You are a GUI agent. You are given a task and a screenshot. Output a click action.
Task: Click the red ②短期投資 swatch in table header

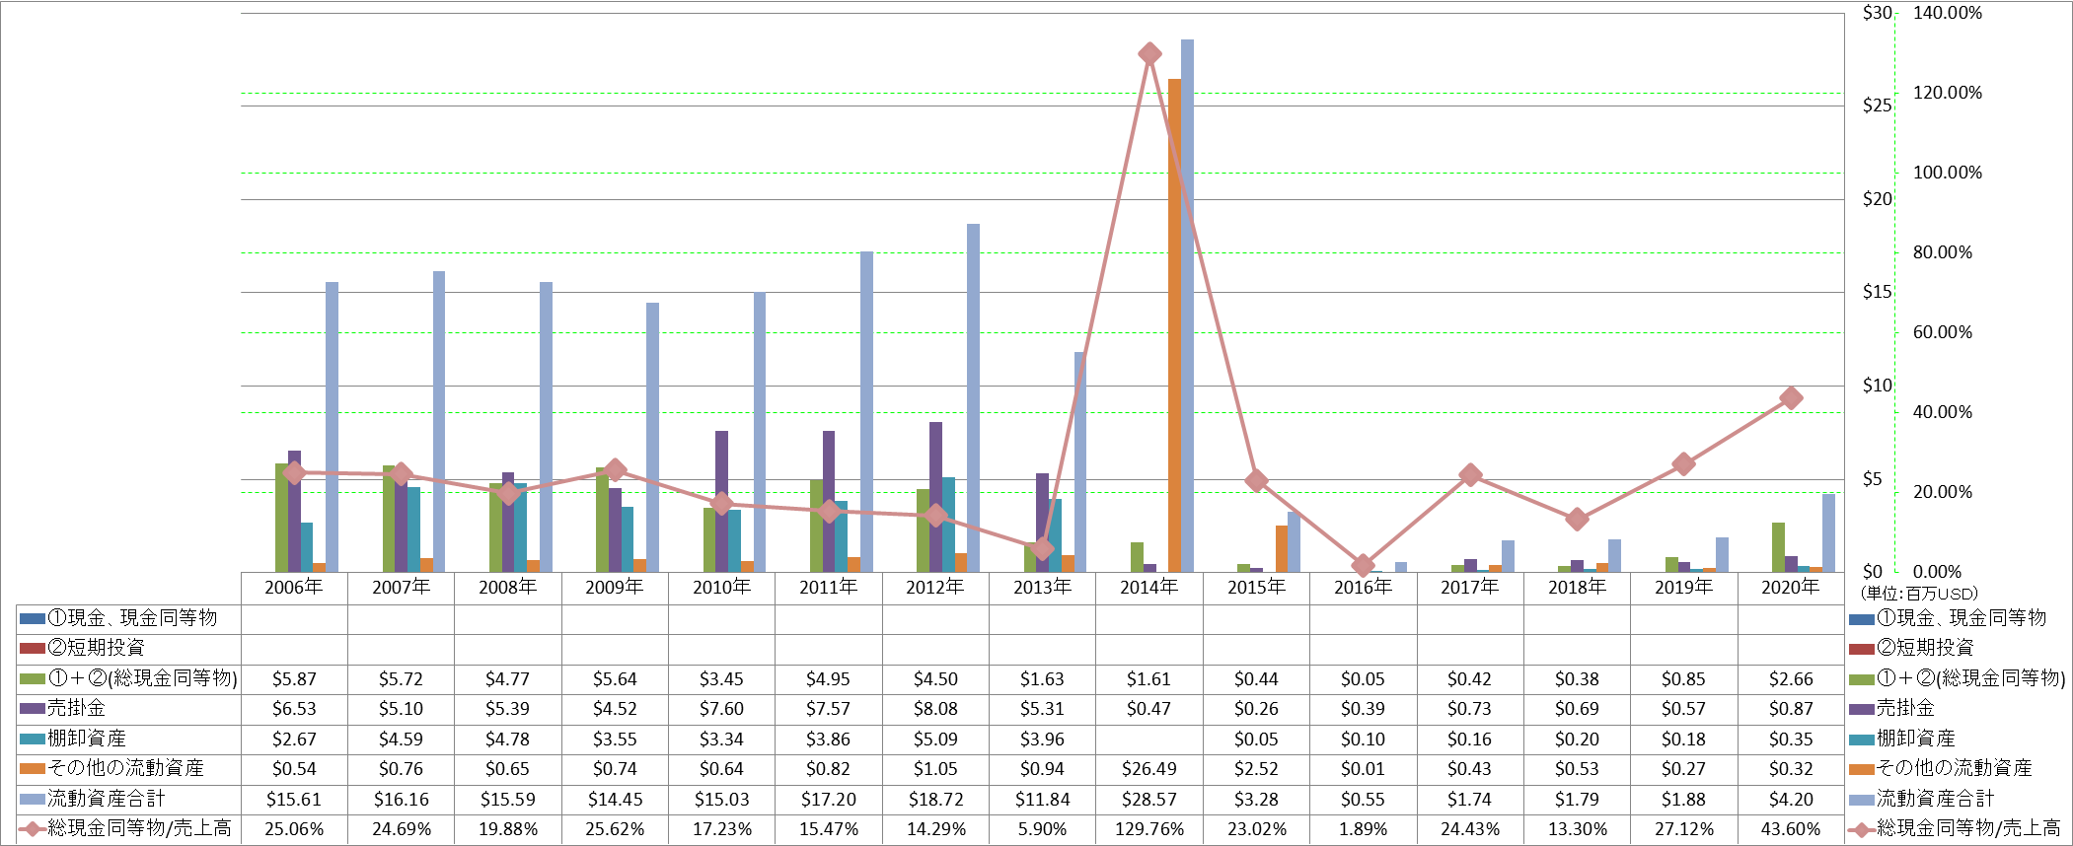click(x=34, y=649)
